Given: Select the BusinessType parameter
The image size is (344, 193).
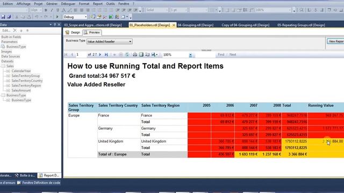Looking at the screenshot, I should point(16,47).
